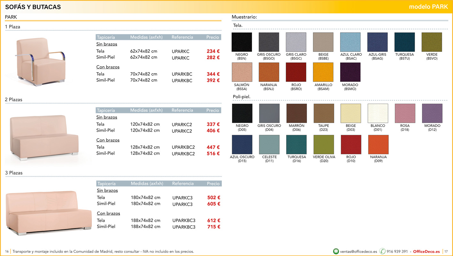The height and width of the screenshot is (256, 453).
Task: Click the 916 939 391 phone number
Action: click(397, 252)
